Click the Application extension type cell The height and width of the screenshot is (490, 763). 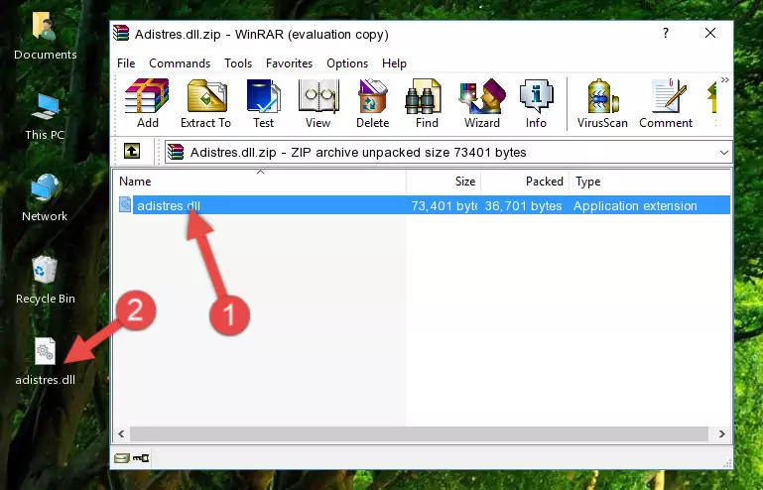pyautogui.click(x=635, y=206)
